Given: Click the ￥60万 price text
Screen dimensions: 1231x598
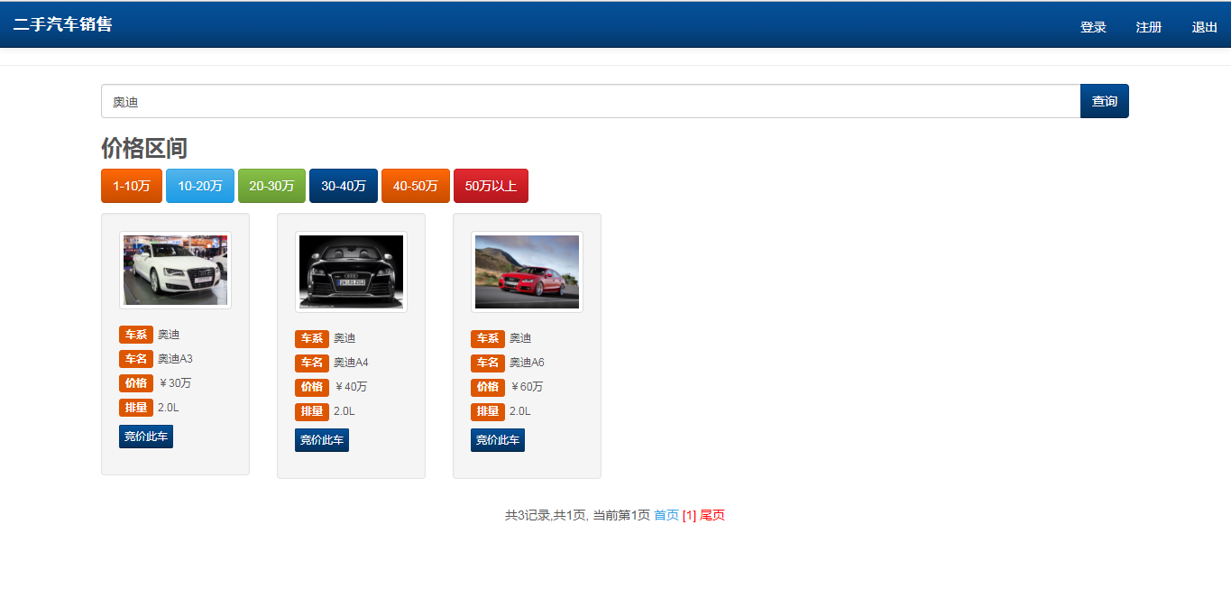Looking at the screenshot, I should coord(527,387).
